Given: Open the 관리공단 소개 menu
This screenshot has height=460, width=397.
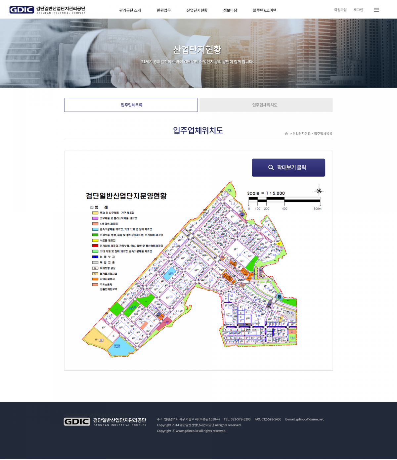Looking at the screenshot, I should 130,10.
